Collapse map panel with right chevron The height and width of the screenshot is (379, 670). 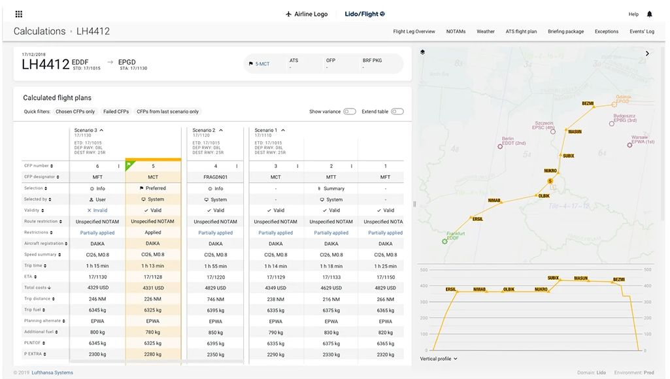pos(647,54)
